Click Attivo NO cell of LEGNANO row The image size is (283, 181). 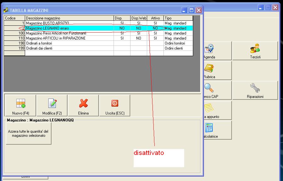click(x=155, y=28)
